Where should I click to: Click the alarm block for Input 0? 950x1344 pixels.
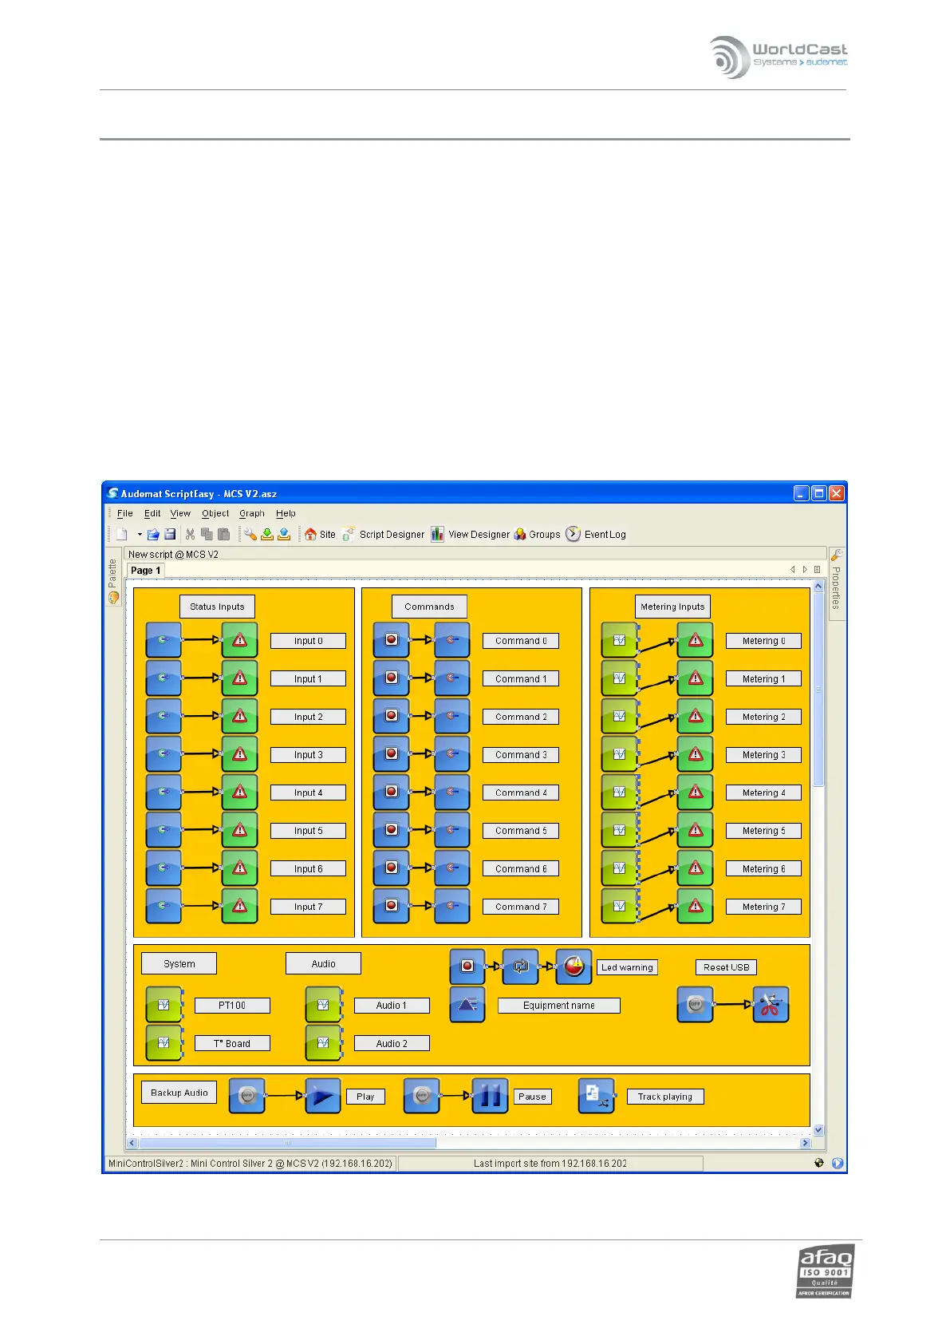click(239, 640)
